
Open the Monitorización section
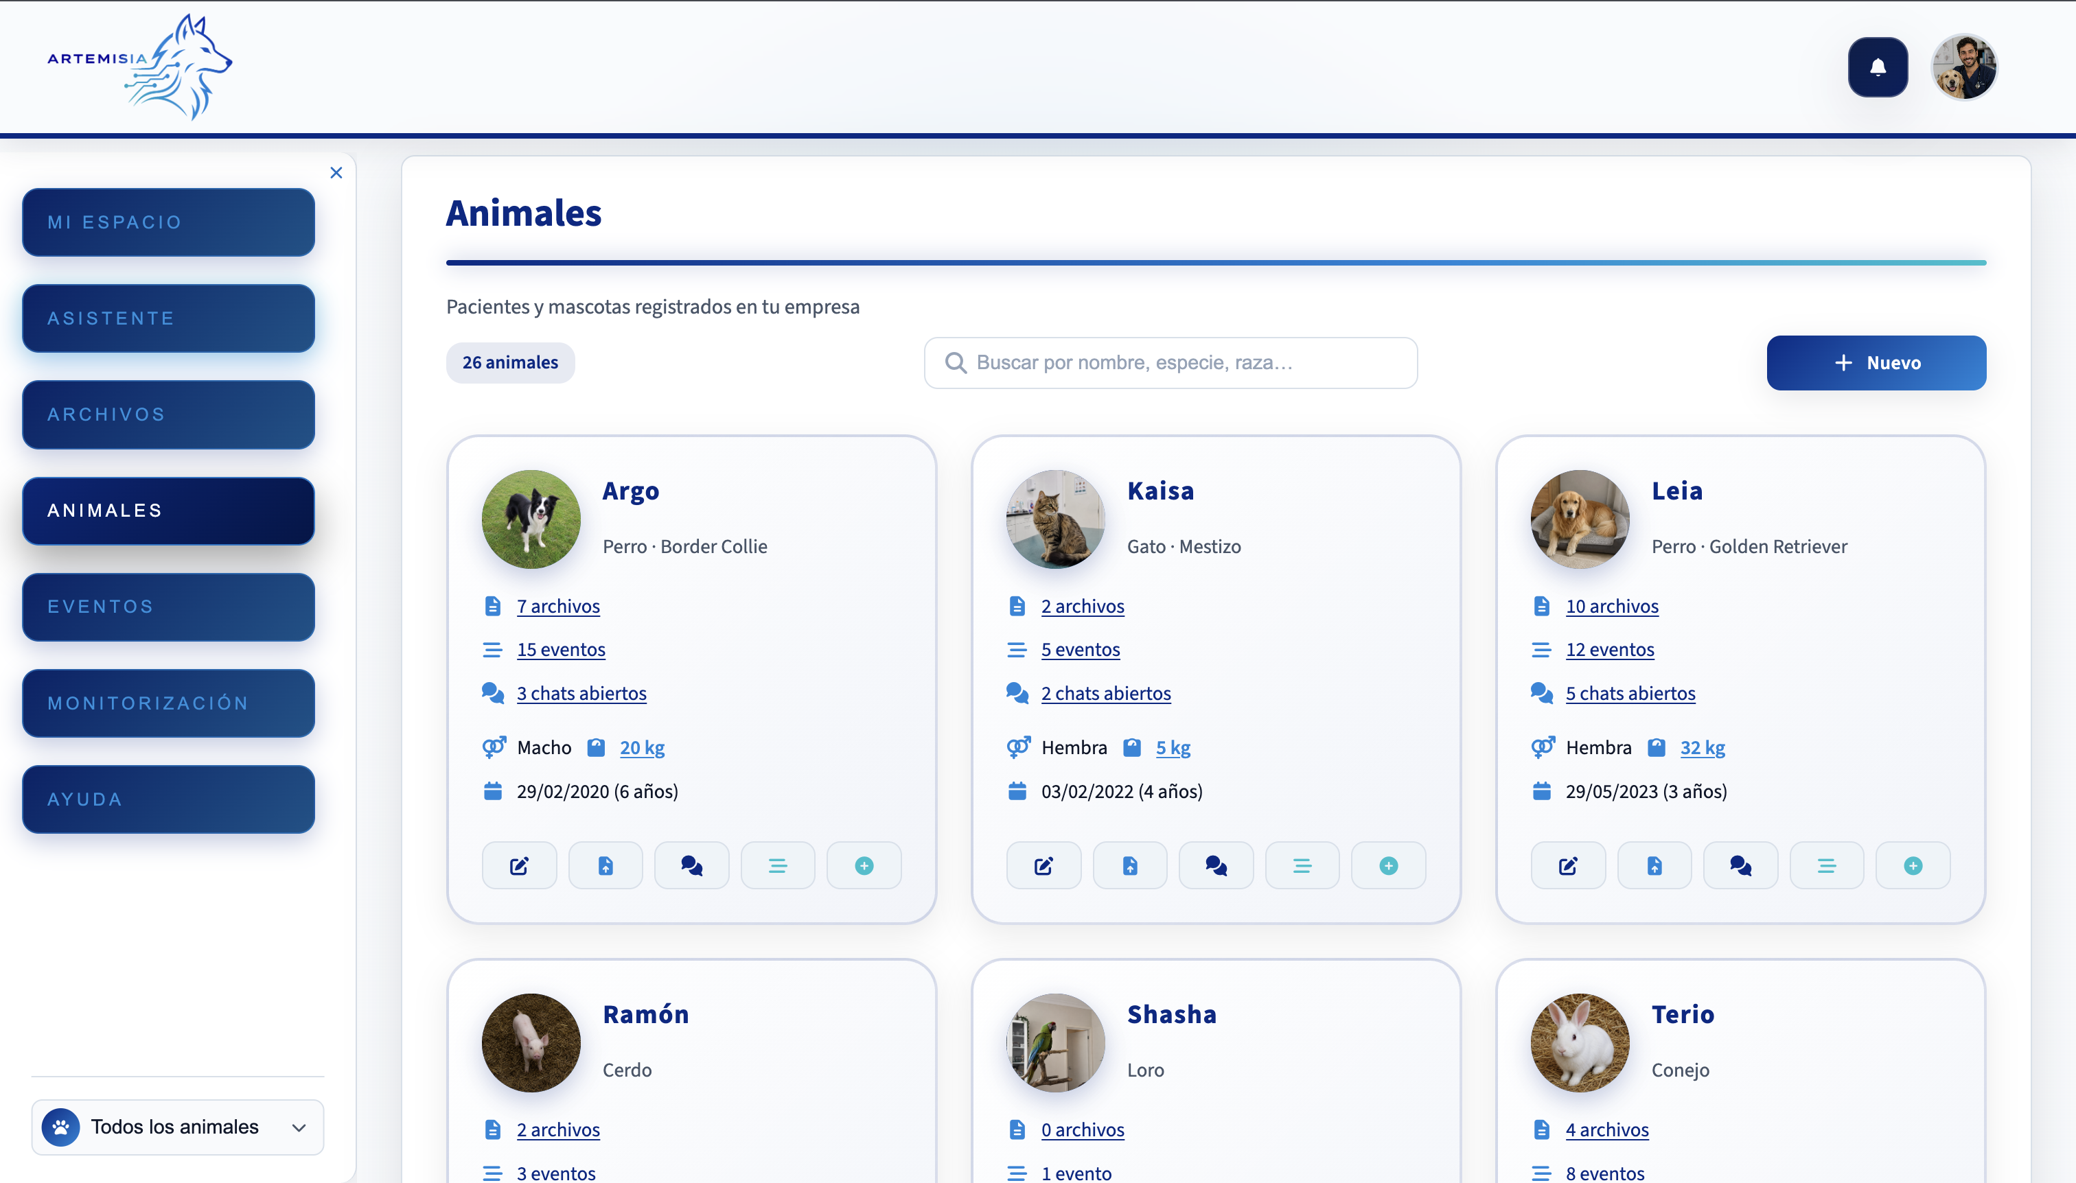click(x=168, y=703)
